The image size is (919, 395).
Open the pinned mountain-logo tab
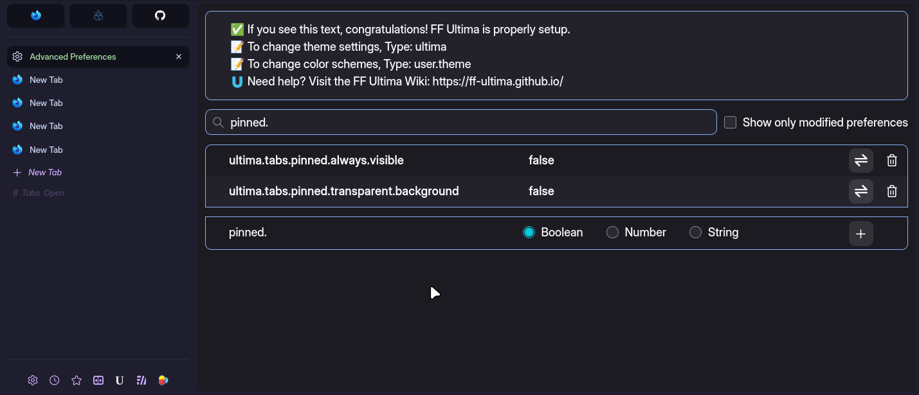pyautogui.click(x=98, y=15)
